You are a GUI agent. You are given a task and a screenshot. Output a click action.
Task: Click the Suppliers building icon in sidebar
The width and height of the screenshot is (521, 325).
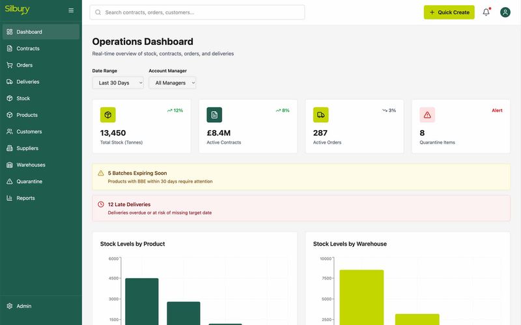click(10, 148)
